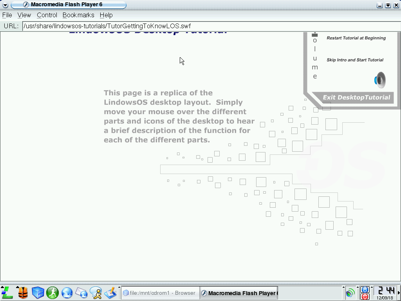
Task: Click the system tray speaker volume icon
Action: (x=350, y=293)
